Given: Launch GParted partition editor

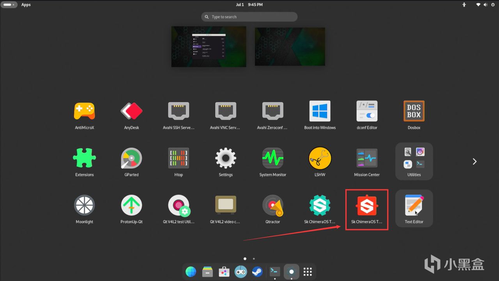Looking at the screenshot, I should 131,158.
